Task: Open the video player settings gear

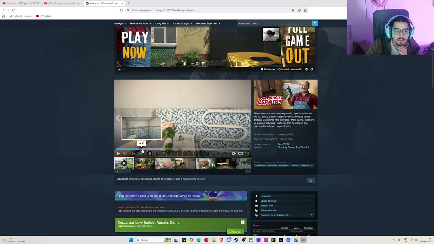Action: (x=234, y=154)
